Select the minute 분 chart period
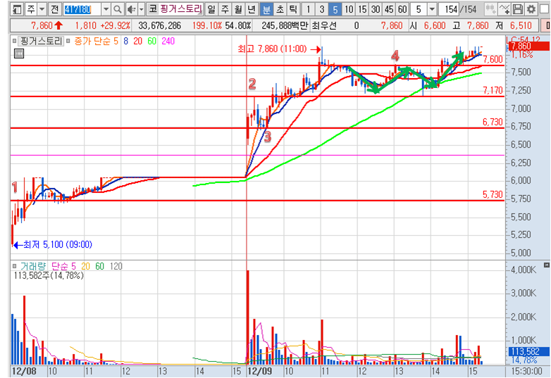 pyautogui.click(x=266, y=9)
